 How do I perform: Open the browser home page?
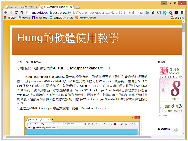click(x=22, y=12)
